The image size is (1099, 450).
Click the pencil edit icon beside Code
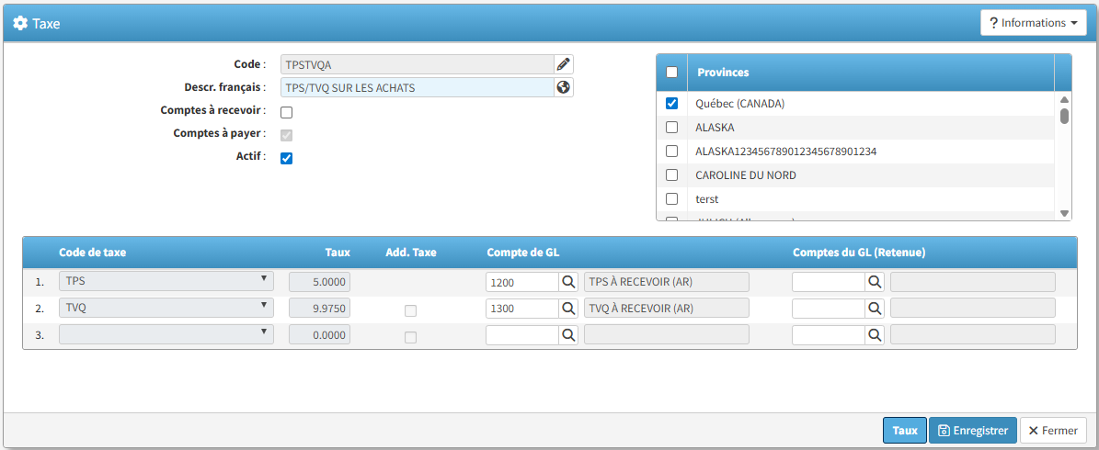tap(564, 64)
